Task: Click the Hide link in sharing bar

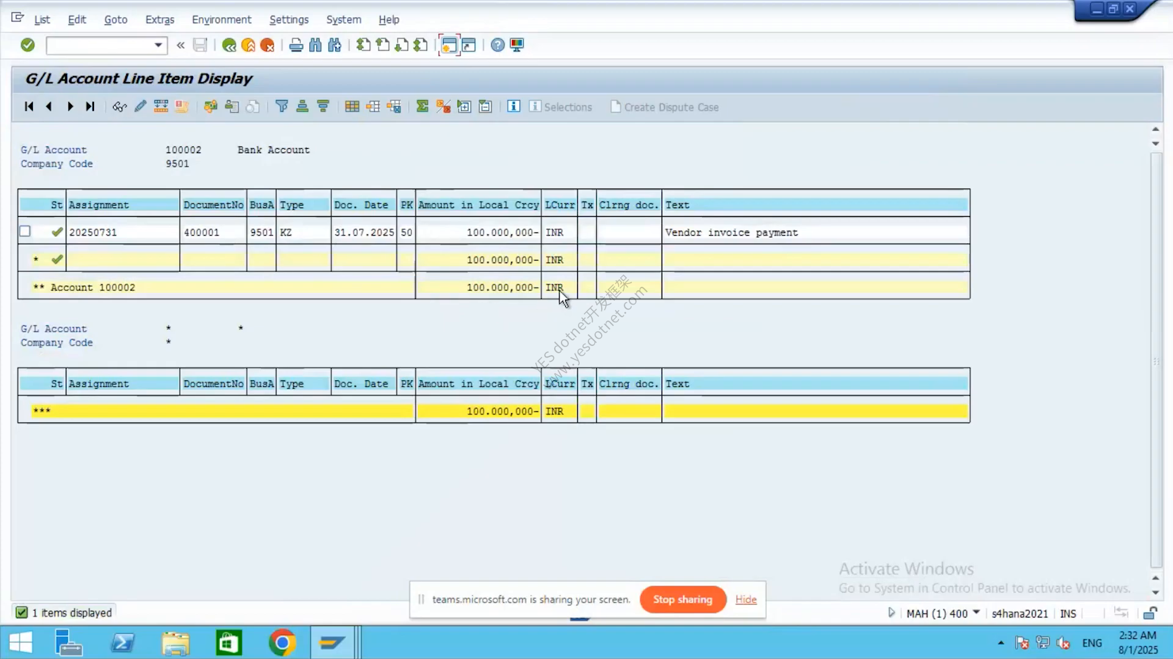Action: (746, 599)
